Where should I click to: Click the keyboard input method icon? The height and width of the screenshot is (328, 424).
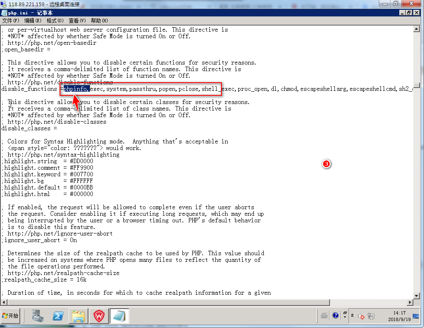pos(325,316)
